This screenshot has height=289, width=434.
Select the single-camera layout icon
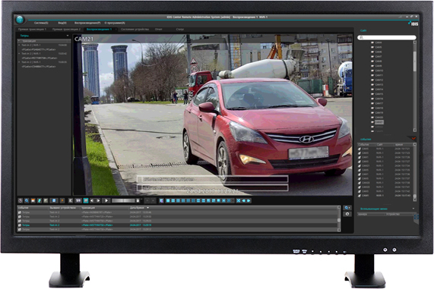[168, 201]
